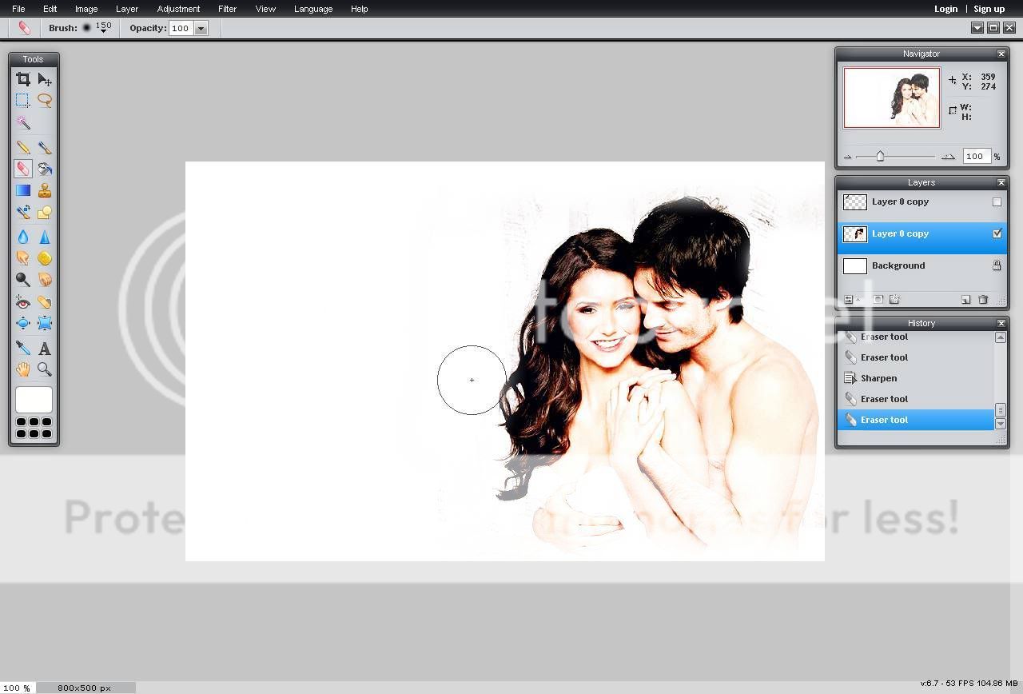Open the Image menu
Viewport: 1023px width, 694px height.
(86, 9)
